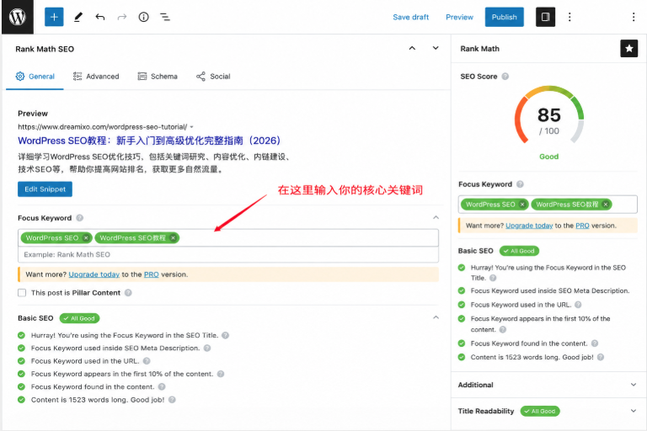Click 'Upgrade today' link in main panel

point(94,274)
